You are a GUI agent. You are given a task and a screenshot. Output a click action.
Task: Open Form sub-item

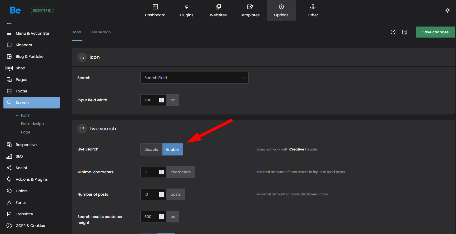(26, 115)
